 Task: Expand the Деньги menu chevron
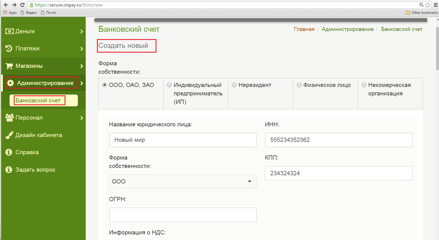pos(81,32)
